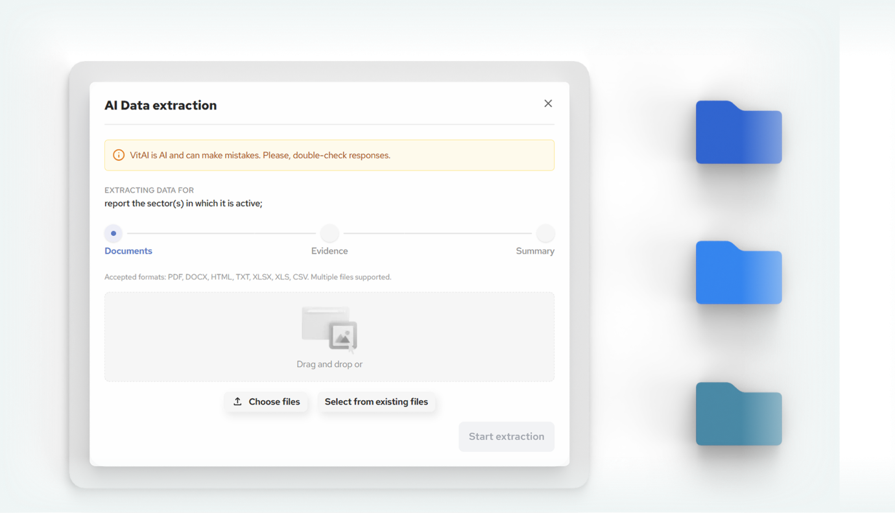This screenshot has width=895, height=513.
Task: Go to the Summary step circle
Action: (x=545, y=233)
